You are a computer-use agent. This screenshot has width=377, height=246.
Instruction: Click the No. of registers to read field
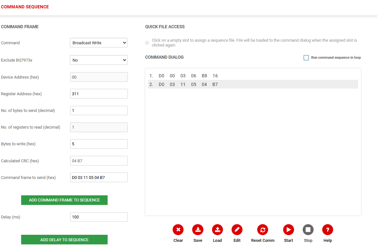(x=99, y=127)
